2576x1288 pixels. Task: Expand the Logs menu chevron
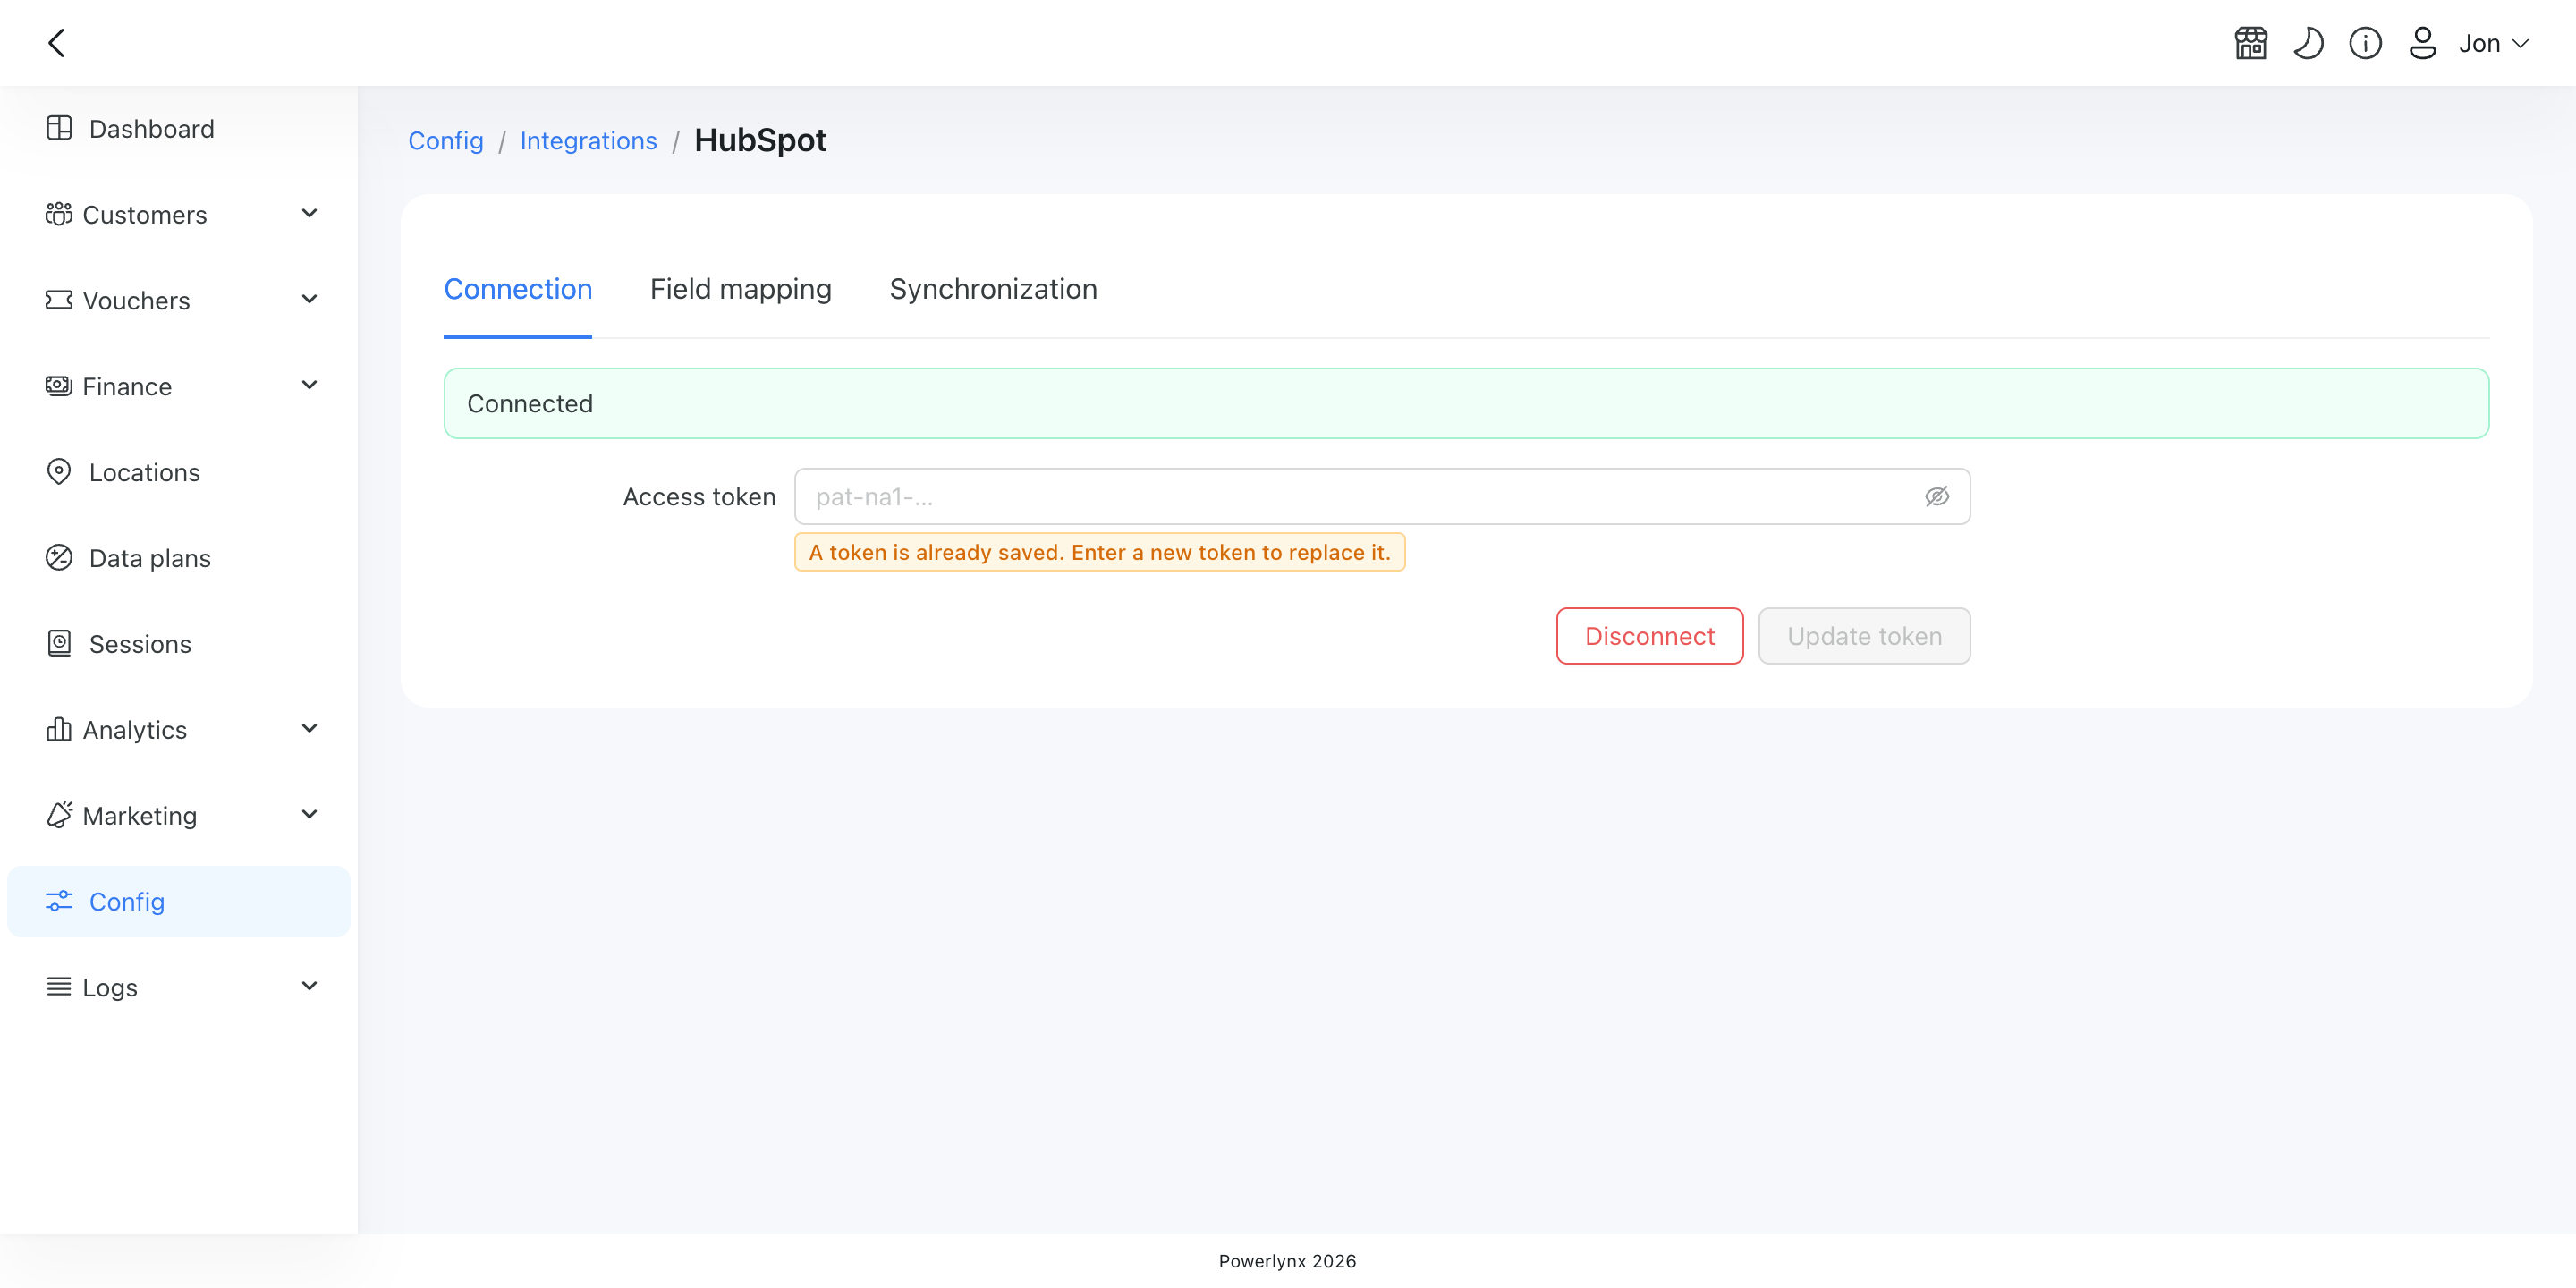309,987
